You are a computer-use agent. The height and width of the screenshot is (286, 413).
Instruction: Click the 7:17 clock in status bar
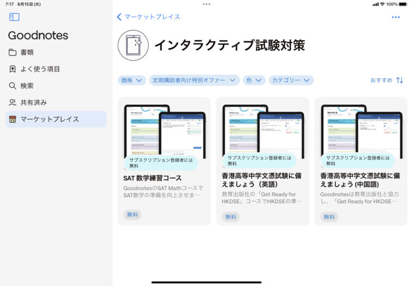tap(9, 4)
